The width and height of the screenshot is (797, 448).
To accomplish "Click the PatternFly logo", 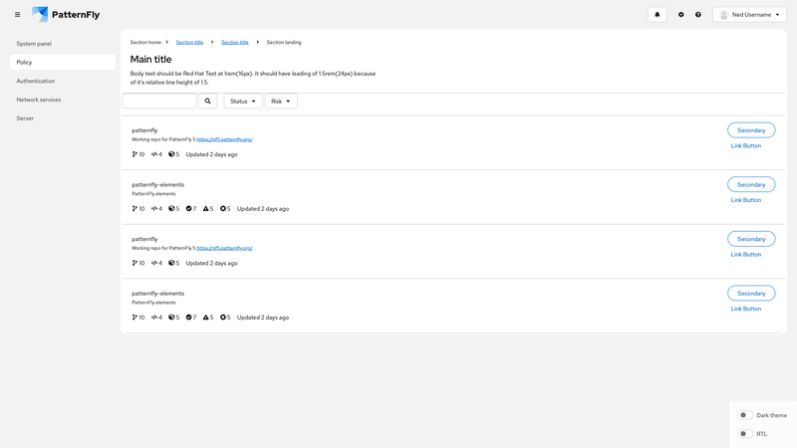I will (x=66, y=15).
